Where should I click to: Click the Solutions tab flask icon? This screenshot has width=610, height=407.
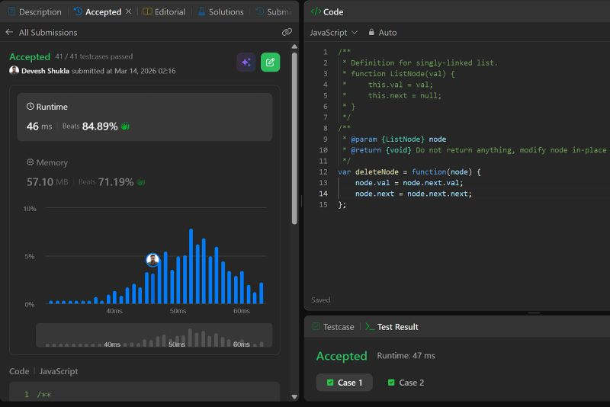tap(201, 11)
